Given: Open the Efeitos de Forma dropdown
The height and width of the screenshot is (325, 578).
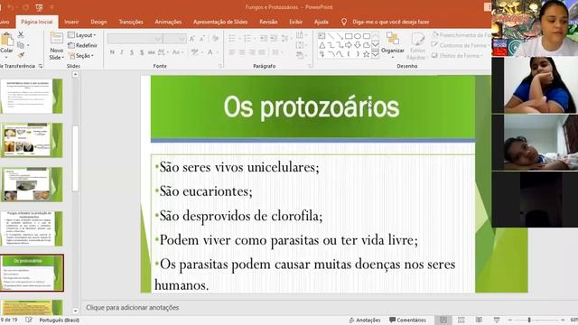Looking at the screenshot, I should point(457,56).
